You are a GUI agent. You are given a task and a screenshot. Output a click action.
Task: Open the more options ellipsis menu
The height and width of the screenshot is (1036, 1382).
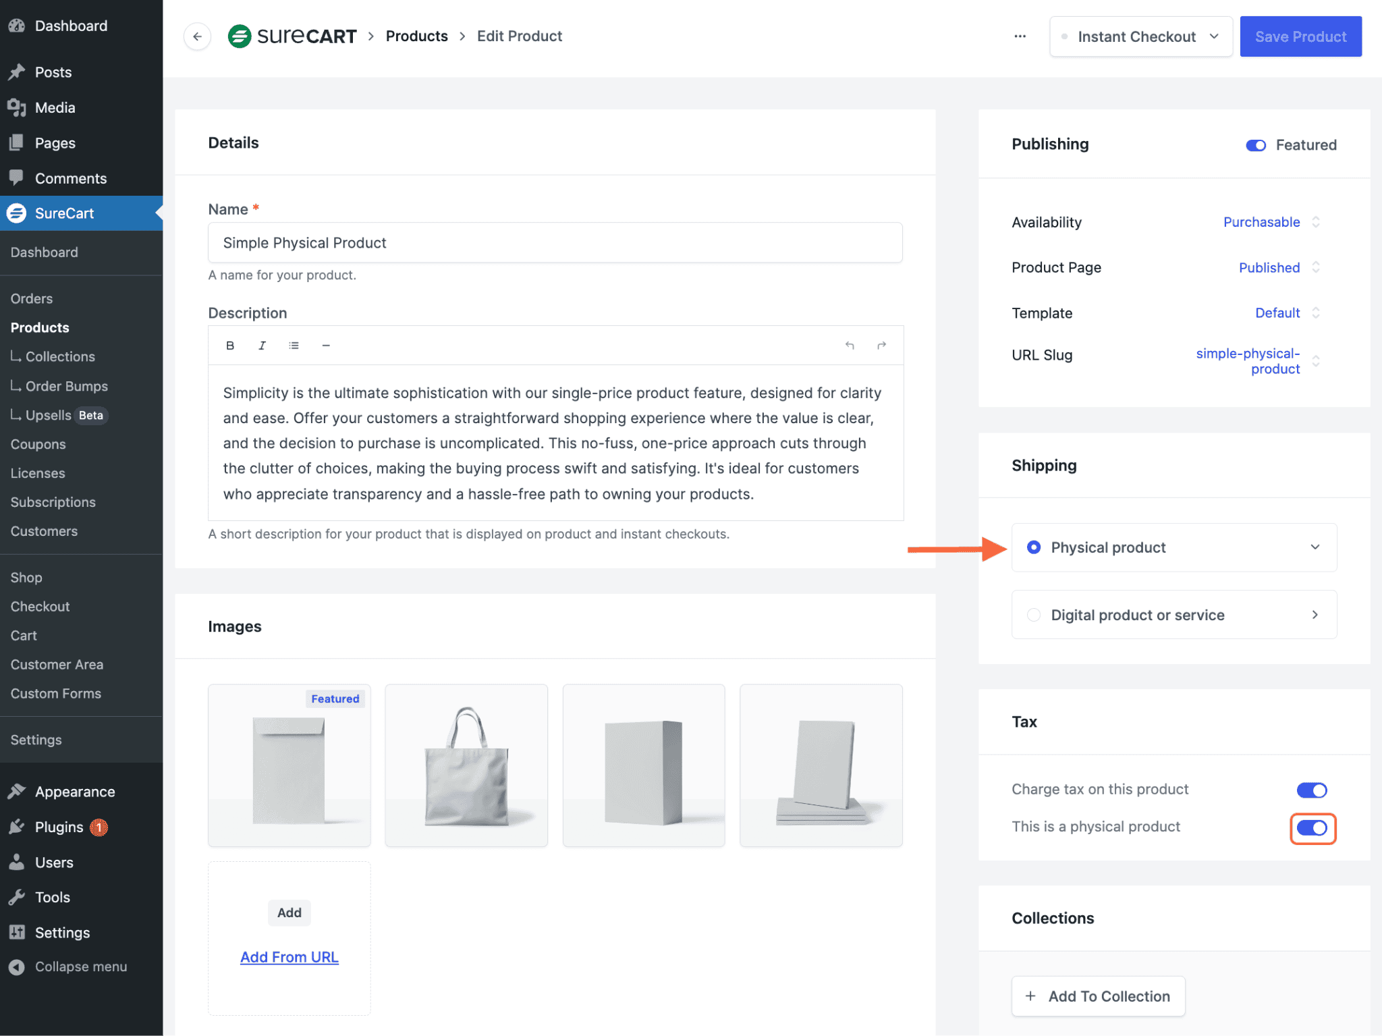point(1020,36)
